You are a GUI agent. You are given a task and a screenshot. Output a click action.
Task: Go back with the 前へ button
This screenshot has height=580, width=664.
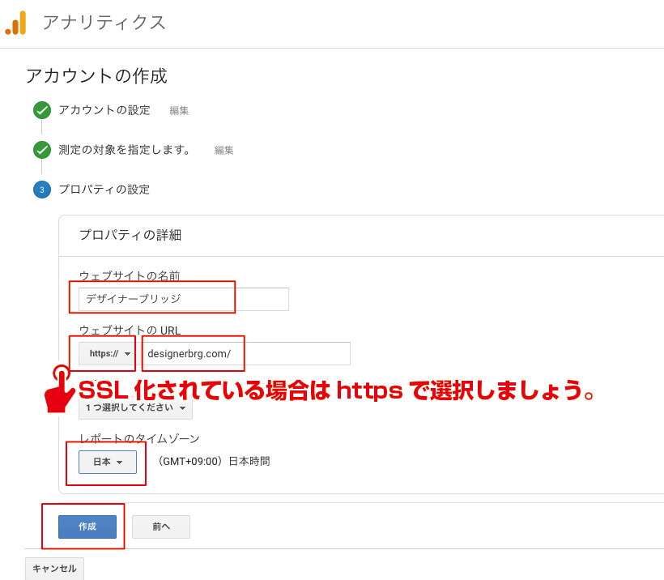161,527
